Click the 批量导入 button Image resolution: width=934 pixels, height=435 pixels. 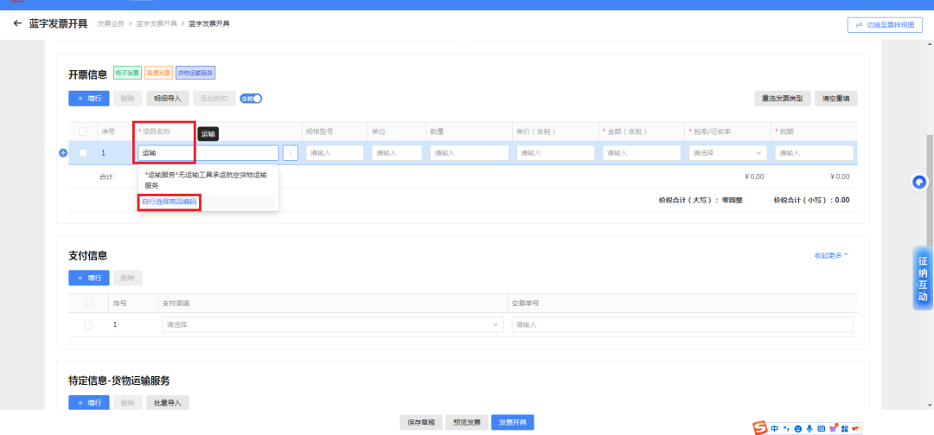[x=168, y=402]
